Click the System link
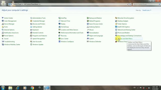 pos(91,38)
